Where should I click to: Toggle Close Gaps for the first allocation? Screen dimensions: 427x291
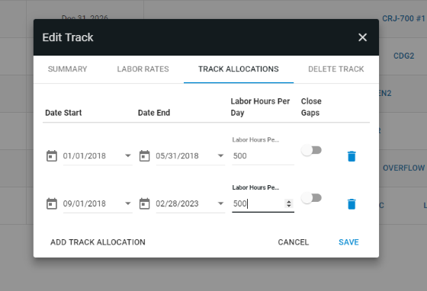coord(311,150)
